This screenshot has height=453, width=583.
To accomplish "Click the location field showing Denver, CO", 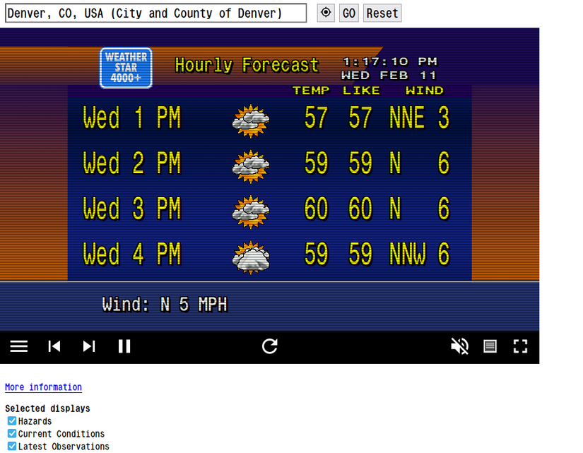I will coord(155,13).
